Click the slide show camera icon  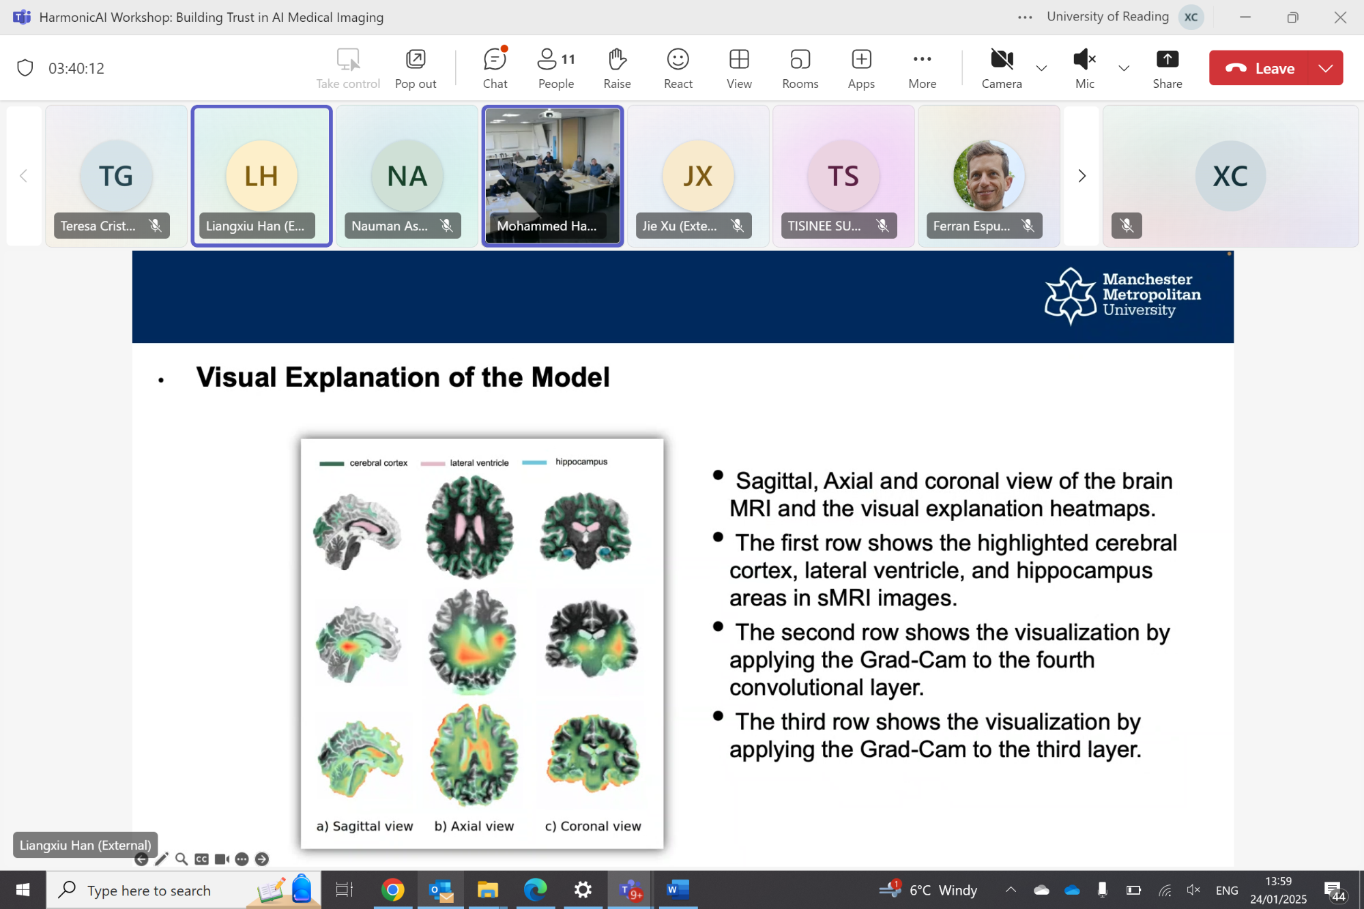click(x=222, y=859)
